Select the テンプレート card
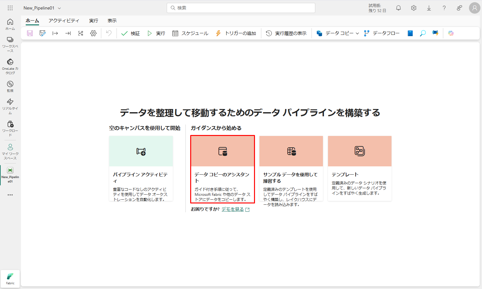Viewport: 482px width, 289px height. click(359, 168)
